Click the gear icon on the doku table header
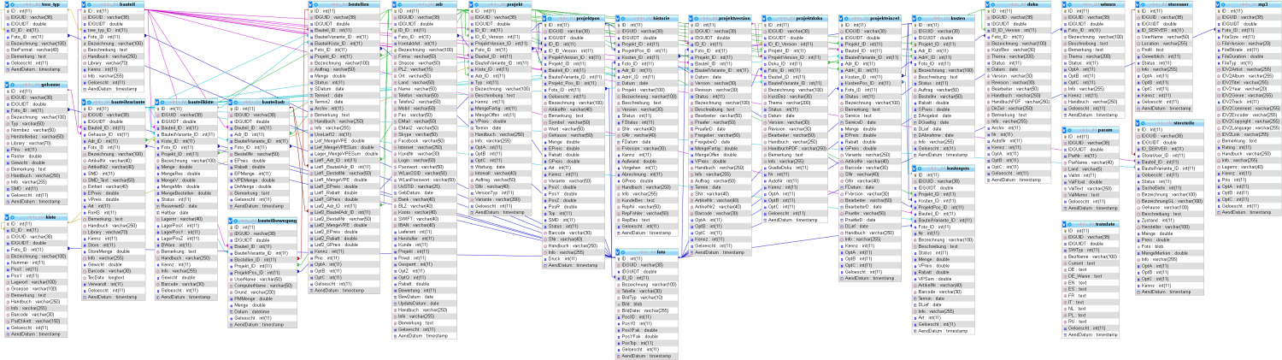This screenshot has width=1282, height=360. point(994,4)
